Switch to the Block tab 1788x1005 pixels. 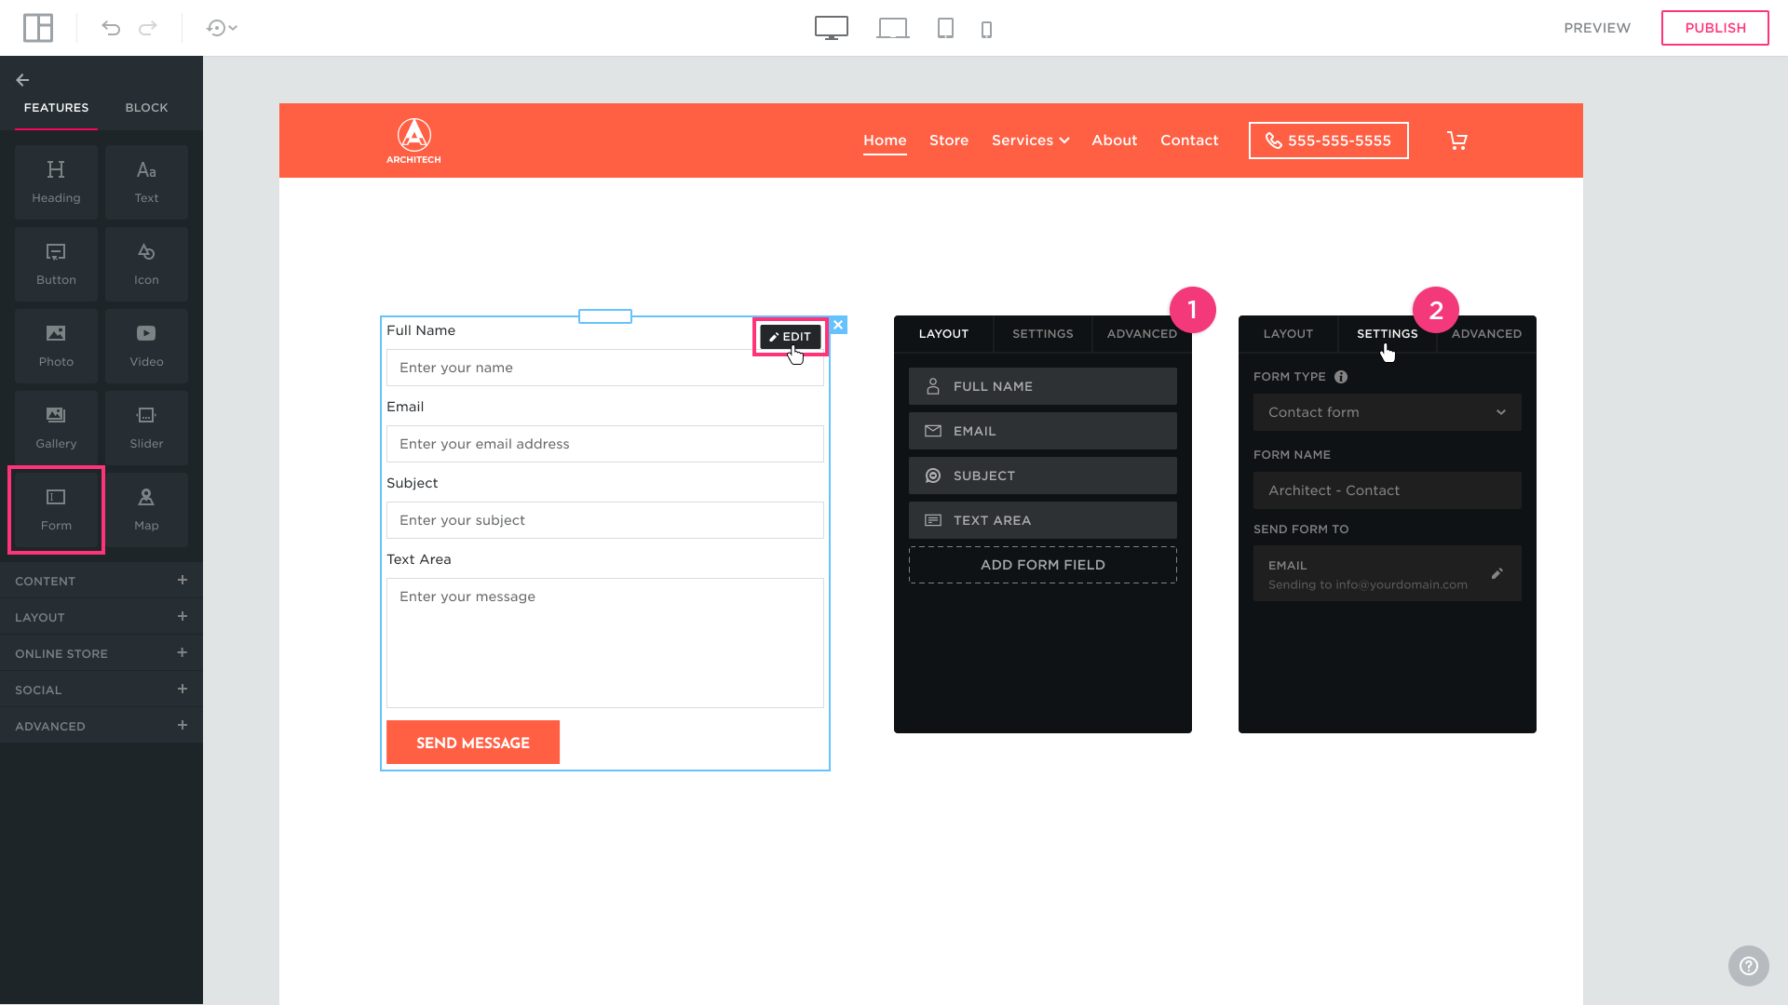[146, 108]
